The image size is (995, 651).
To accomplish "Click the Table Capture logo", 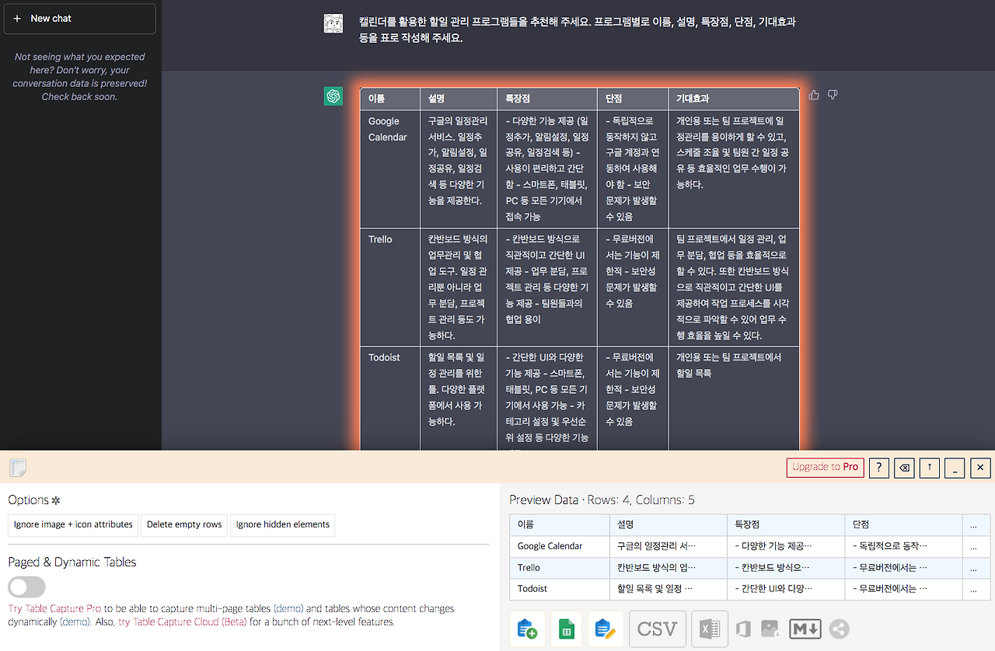I will click(17, 468).
